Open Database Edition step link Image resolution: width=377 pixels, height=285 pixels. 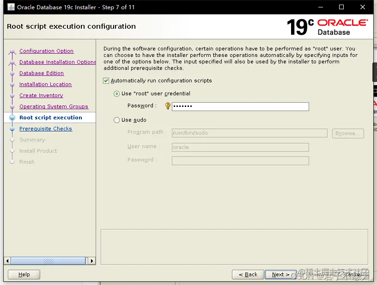(x=42, y=73)
